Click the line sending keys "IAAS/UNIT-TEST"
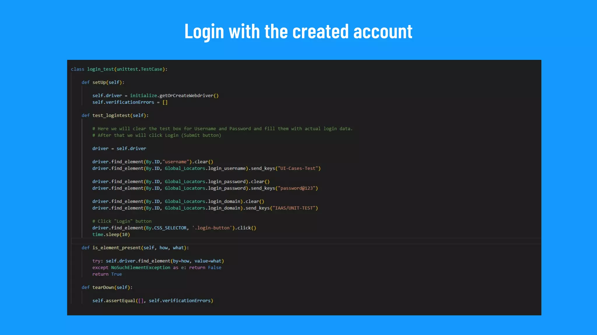The image size is (597, 335). pos(205,208)
